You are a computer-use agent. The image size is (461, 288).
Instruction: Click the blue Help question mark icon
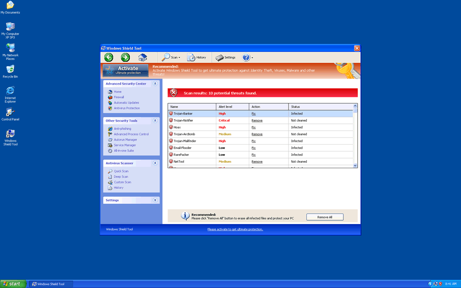click(x=246, y=57)
